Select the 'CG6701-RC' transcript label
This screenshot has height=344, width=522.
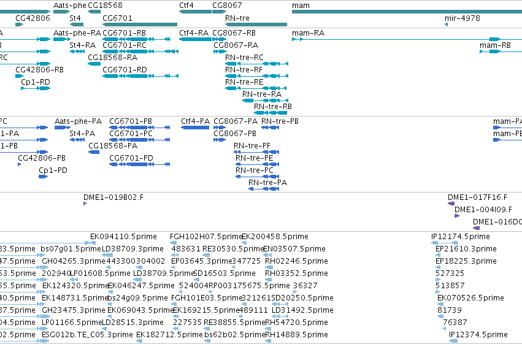coord(125,45)
